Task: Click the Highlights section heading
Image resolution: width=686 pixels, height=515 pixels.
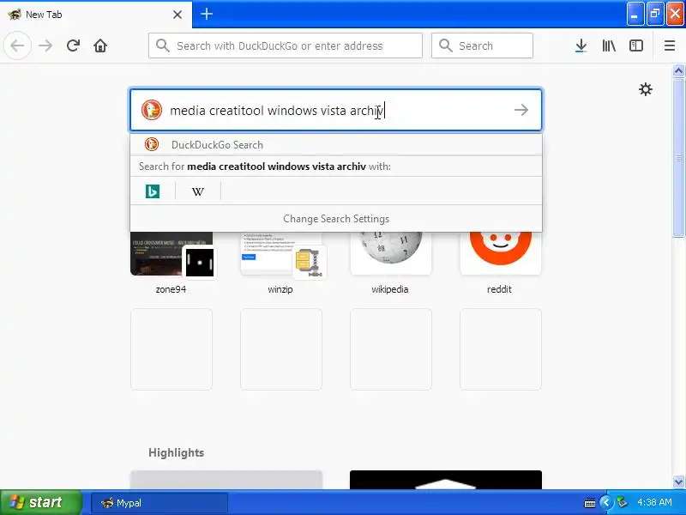Action: pos(177,452)
